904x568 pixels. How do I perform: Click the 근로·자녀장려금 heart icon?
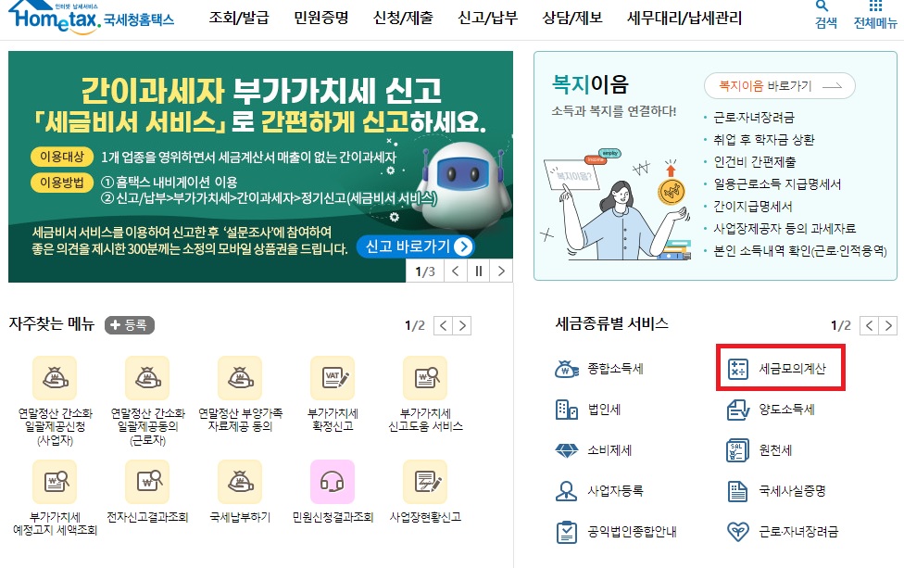(x=738, y=531)
